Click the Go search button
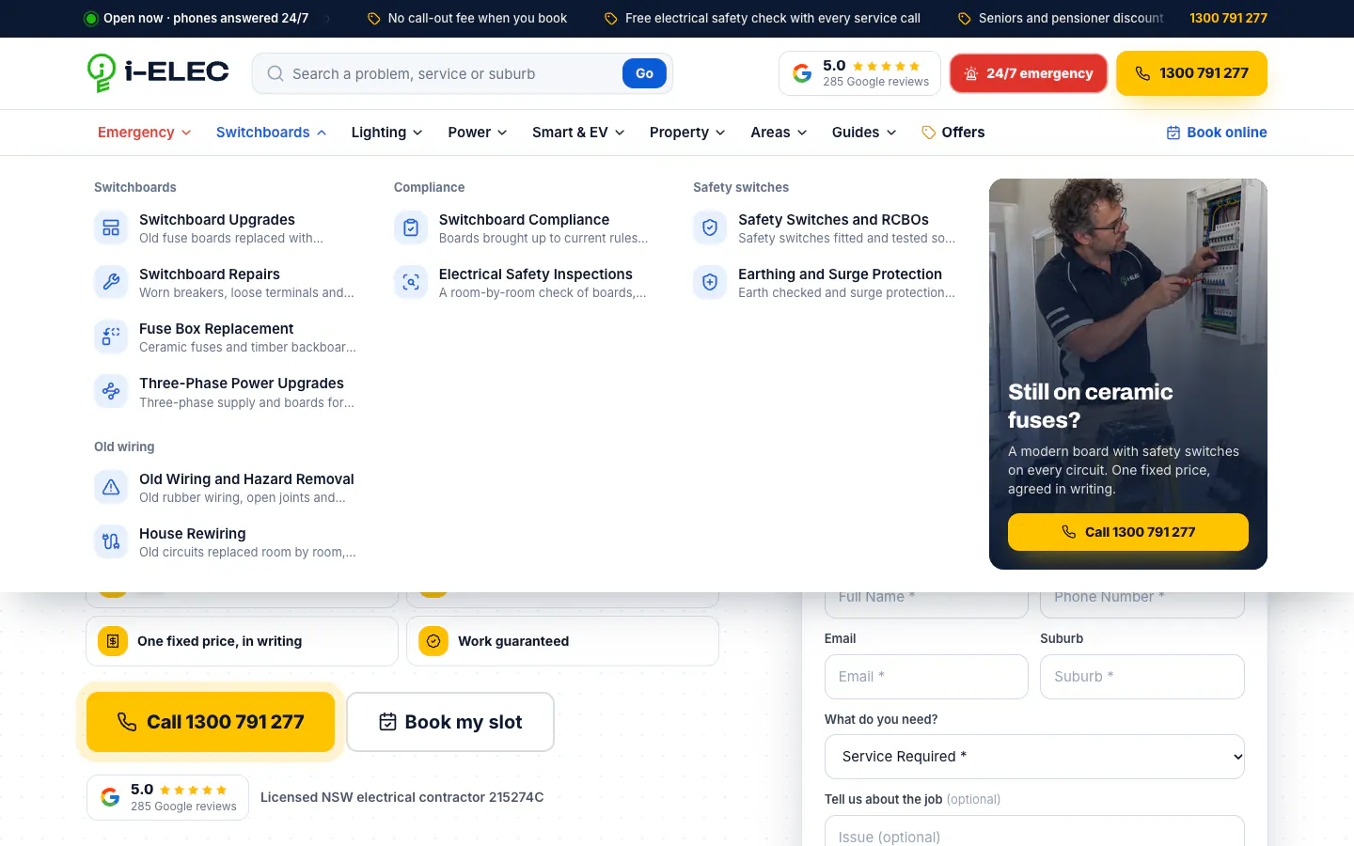The width and height of the screenshot is (1354, 846). [644, 73]
